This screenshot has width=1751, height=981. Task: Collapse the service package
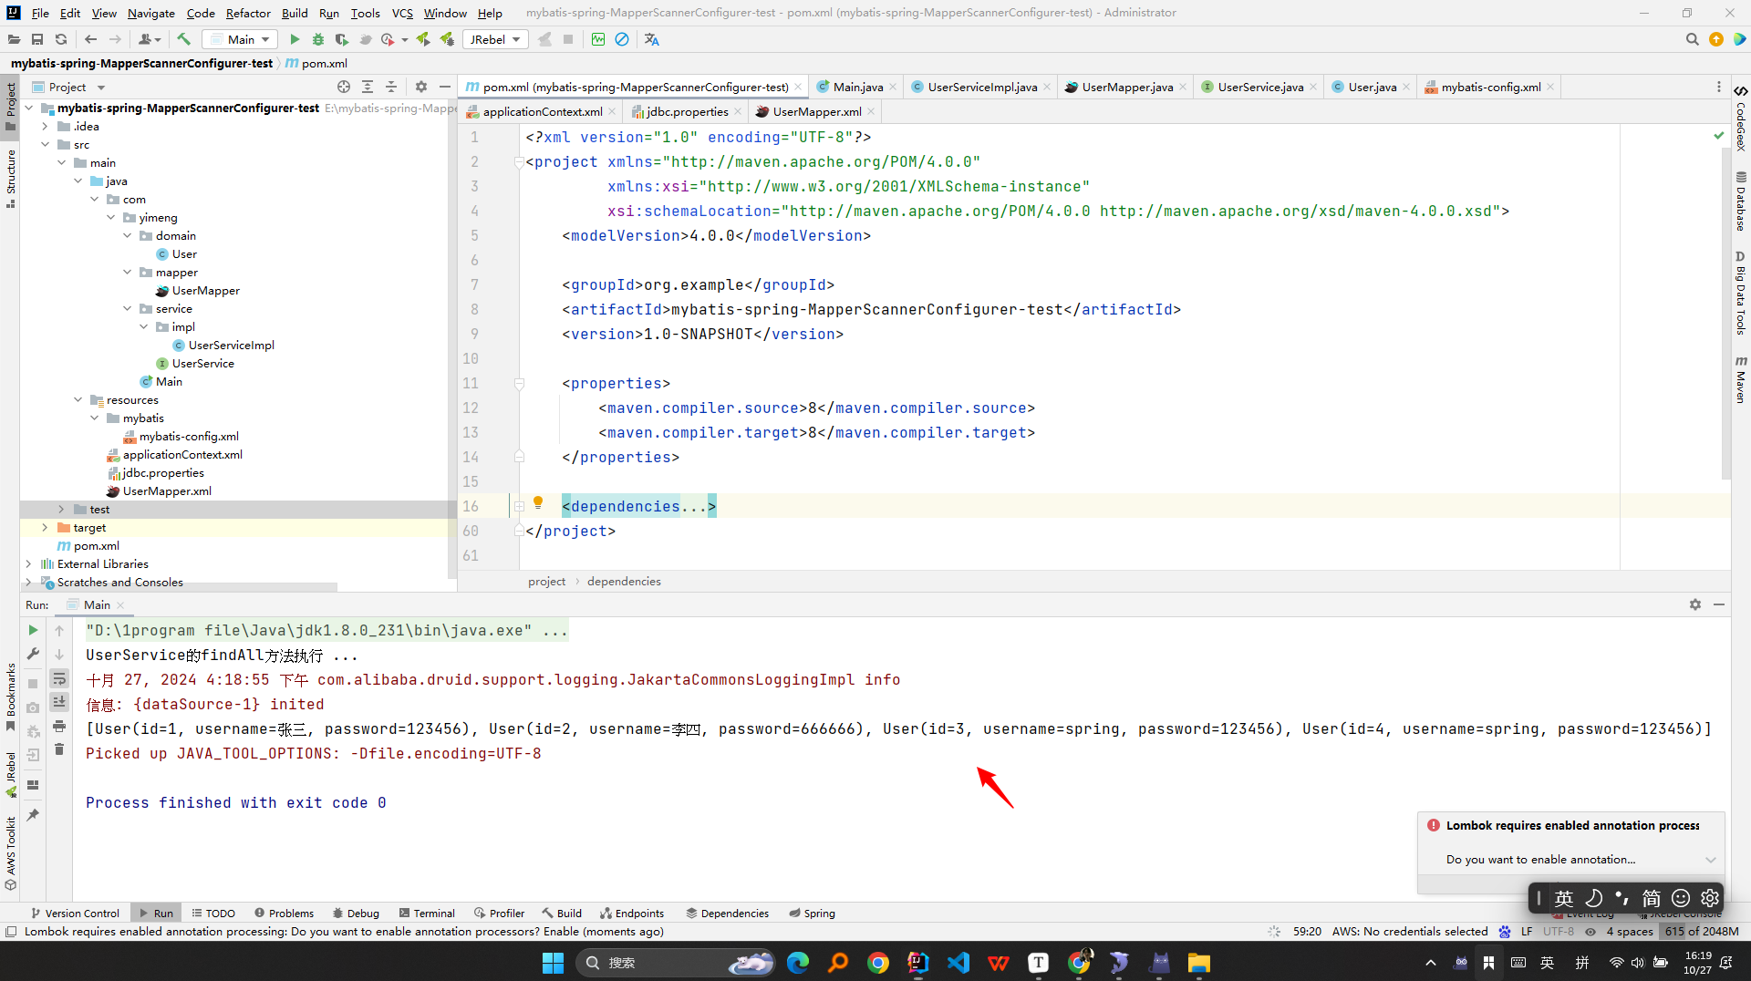[x=127, y=309]
